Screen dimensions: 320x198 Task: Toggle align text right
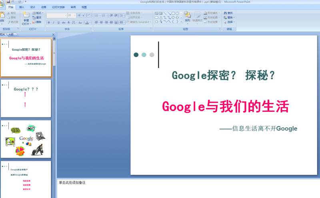point(106,22)
